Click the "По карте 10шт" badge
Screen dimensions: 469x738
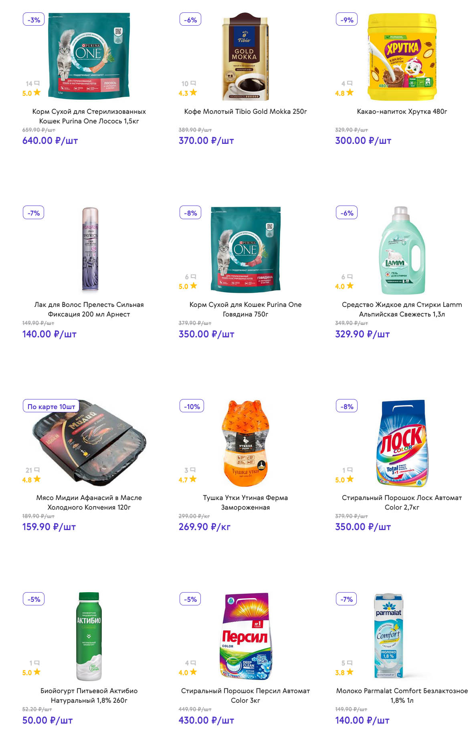pyautogui.click(x=51, y=406)
